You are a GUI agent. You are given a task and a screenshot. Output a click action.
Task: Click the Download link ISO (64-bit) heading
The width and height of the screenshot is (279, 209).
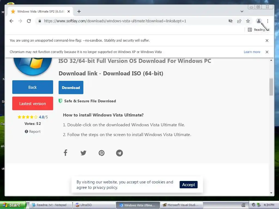pyautogui.click(x=111, y=73)
